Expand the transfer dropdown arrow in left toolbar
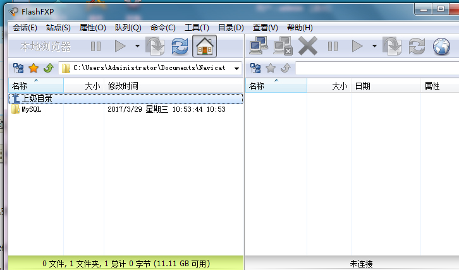The height and width of the screenshot is (270, 459). point(137,46)
